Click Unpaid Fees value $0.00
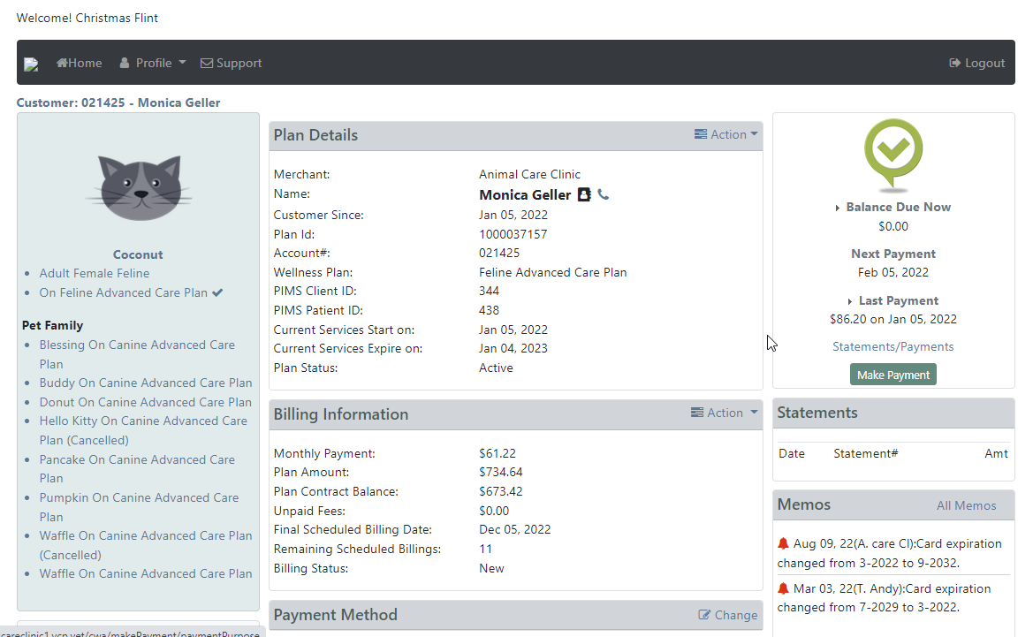Image resolution: width=1033 pixels, height=637 pixels. (494, 512)
